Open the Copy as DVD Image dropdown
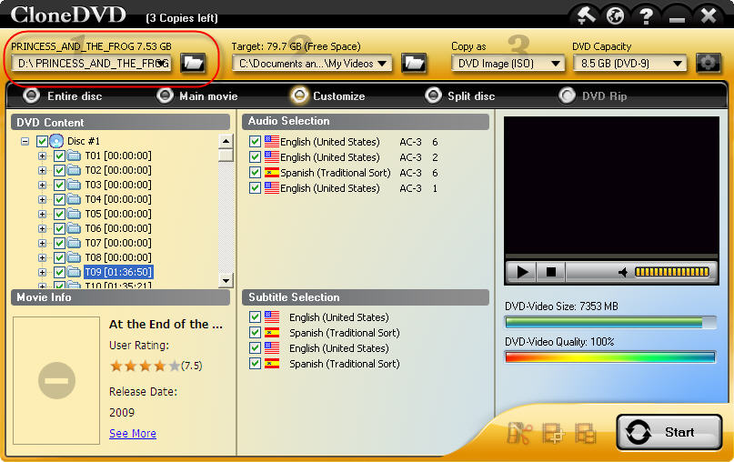The height and width of the screenshot is (462, 734). pos(556,63)
